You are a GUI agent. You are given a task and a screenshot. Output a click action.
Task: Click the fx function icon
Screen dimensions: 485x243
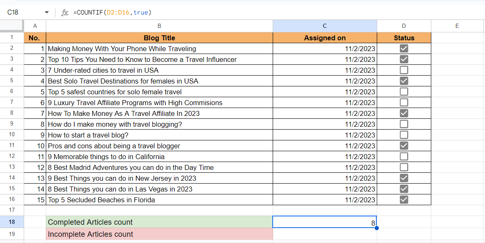pos(65,12)
